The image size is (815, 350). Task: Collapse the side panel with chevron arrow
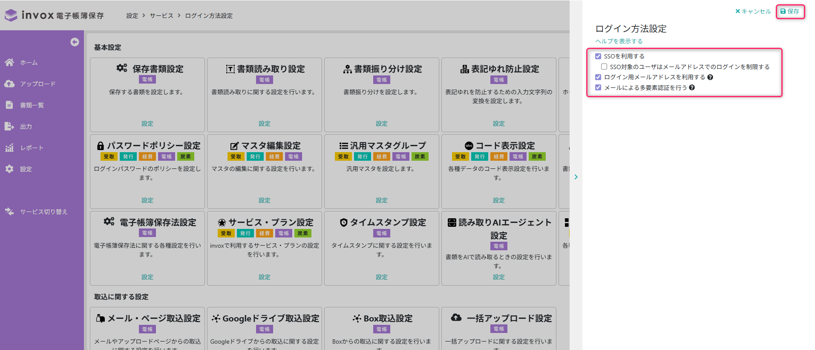pos(576,177)
